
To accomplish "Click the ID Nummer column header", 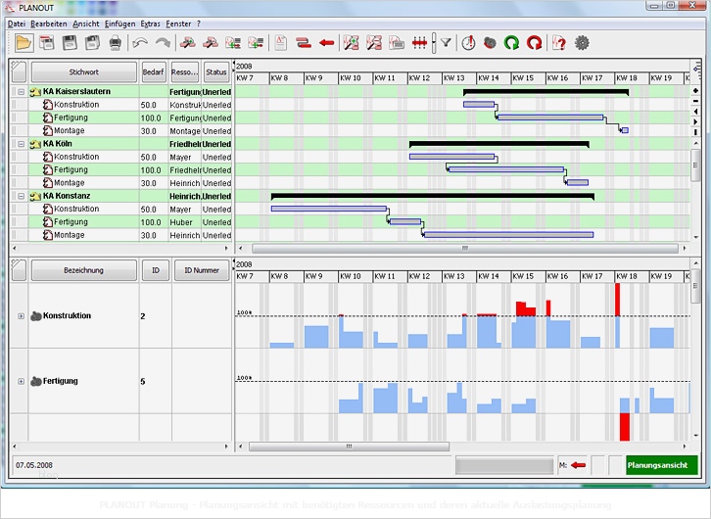I will pos(202,270).
